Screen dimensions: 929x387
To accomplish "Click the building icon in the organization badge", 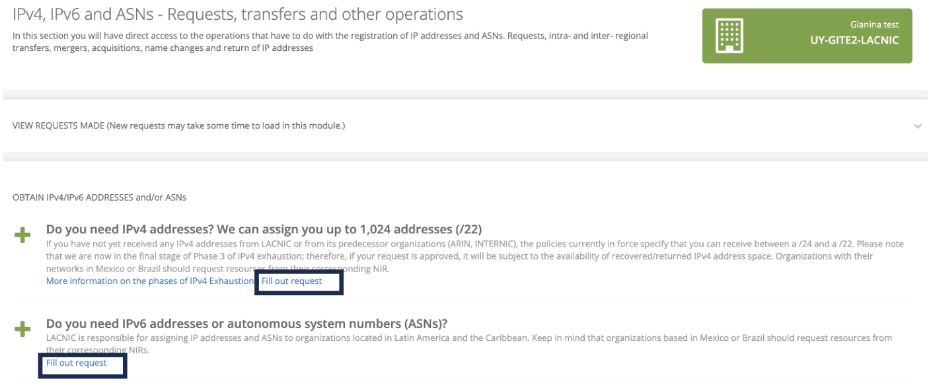I will point(729,36).
